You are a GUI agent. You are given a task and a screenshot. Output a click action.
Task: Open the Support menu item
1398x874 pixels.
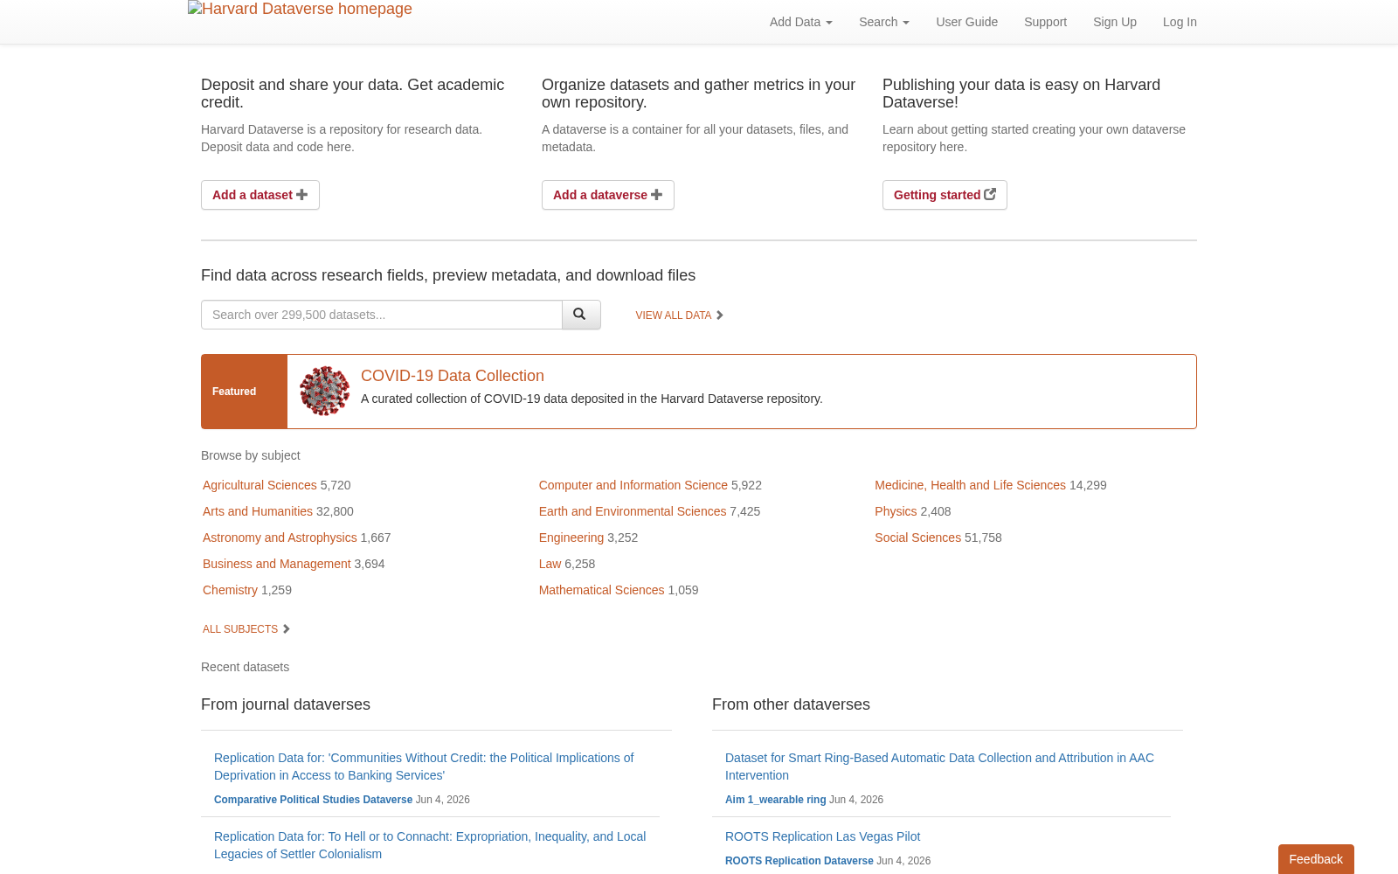[1045, 22]
